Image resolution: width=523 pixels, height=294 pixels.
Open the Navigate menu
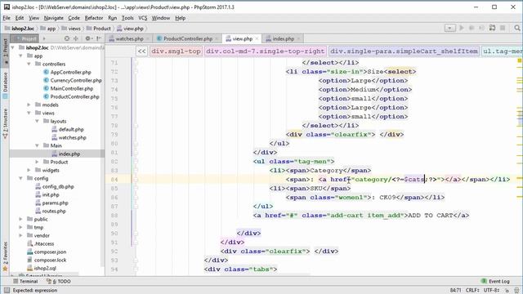coord(53,18)
